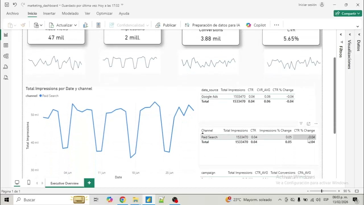The image size is (364, 205).
Task: Click the vertical canvas scrollbar
Action: 334,95
